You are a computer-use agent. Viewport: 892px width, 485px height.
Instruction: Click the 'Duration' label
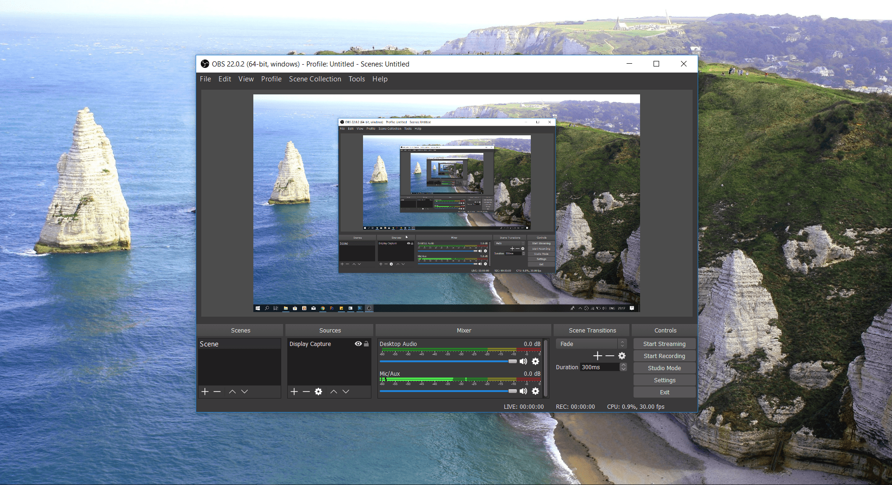pyautogui.click(x=567, y=367)
